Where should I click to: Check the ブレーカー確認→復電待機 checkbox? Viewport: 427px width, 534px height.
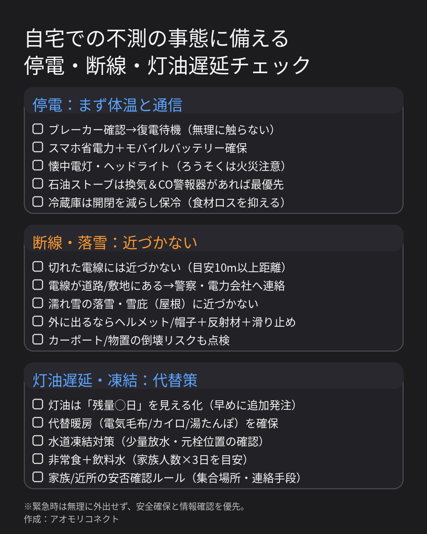pyautogui.click(x=38, y=129)
